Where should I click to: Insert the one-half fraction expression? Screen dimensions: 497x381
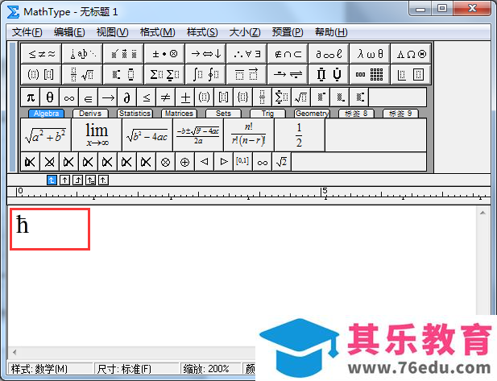click(300, 135)
